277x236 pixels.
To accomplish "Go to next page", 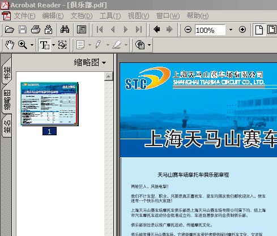I will tap(126, 29).
